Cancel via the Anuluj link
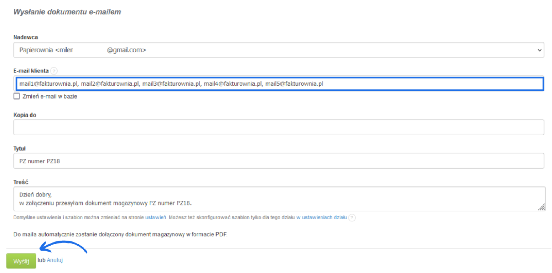This screenshot has height=273, width=552. 55,260
